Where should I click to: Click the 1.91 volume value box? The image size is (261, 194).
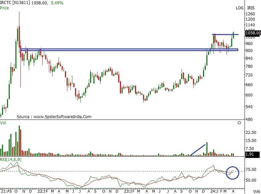[249, 154]
